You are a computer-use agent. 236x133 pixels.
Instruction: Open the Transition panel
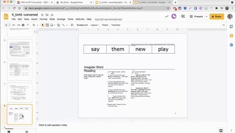point(116,25)
